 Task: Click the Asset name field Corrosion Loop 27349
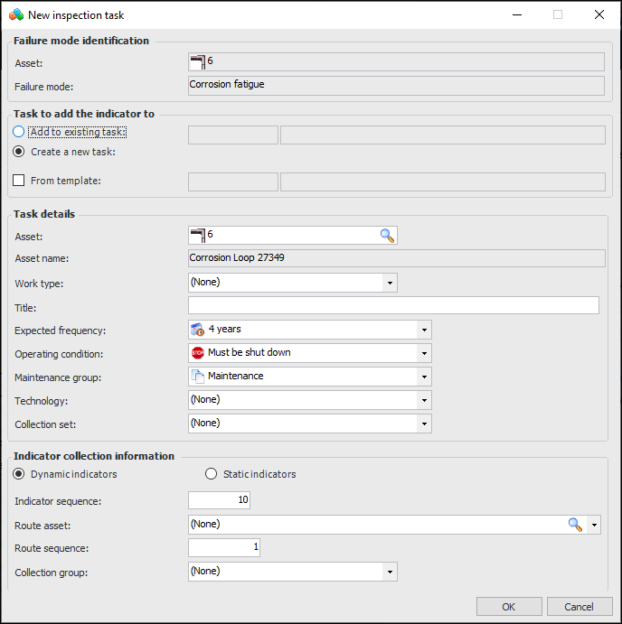[x=397, y=258]
